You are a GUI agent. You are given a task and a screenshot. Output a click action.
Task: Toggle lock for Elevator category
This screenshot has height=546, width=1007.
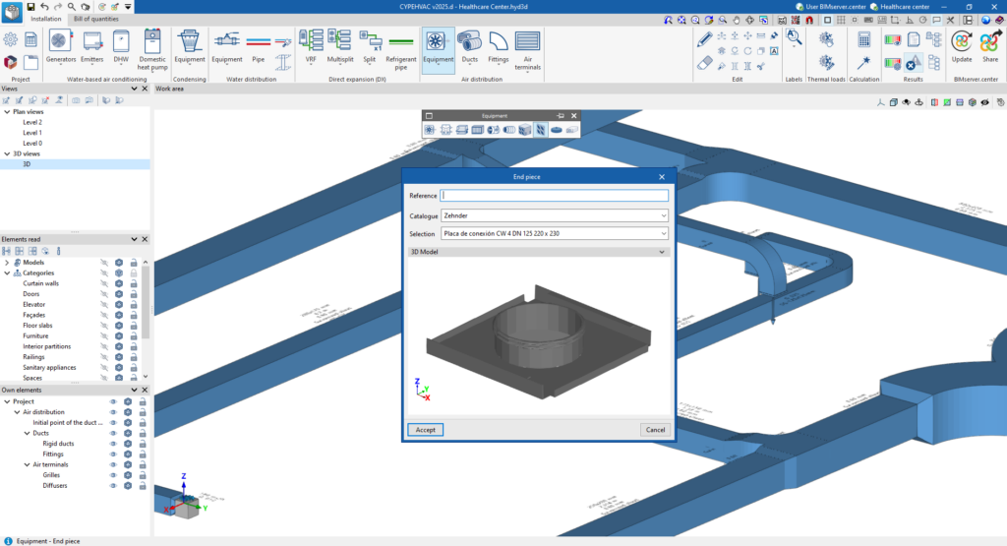pos(134,304)
